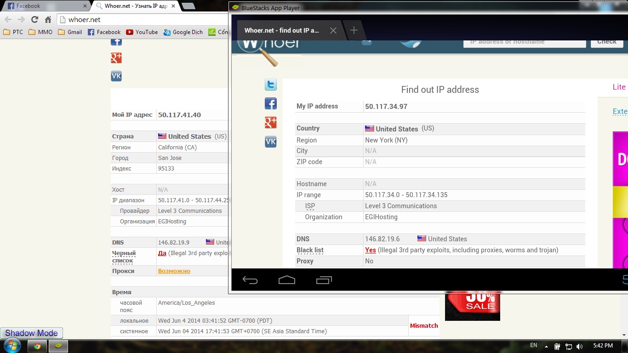628x353 pixels.
Task: Click the BlueStacks taskbar icon
Action: [59, 346]
